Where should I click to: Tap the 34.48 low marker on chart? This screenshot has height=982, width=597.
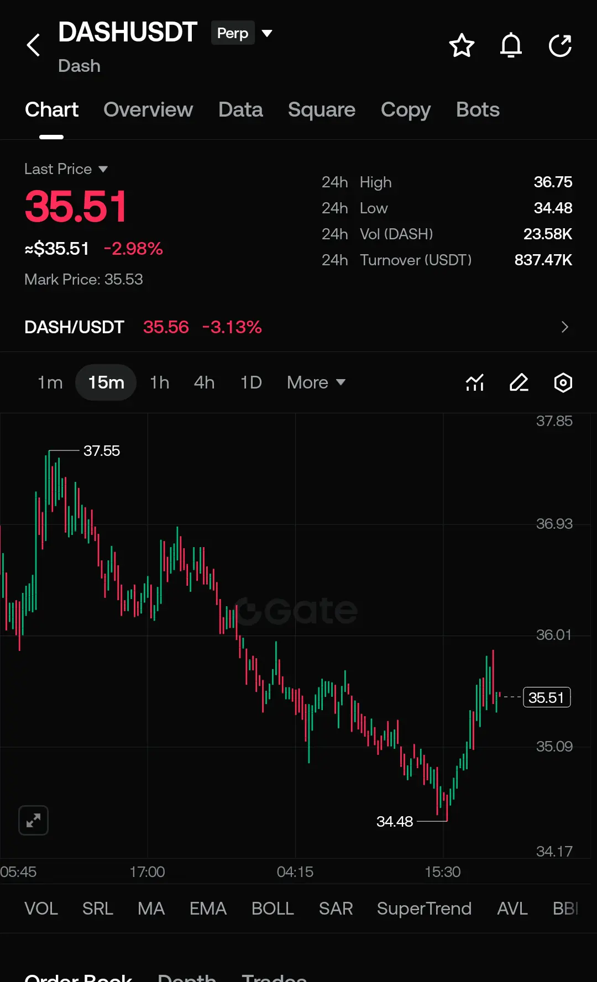tap(394, 822)
